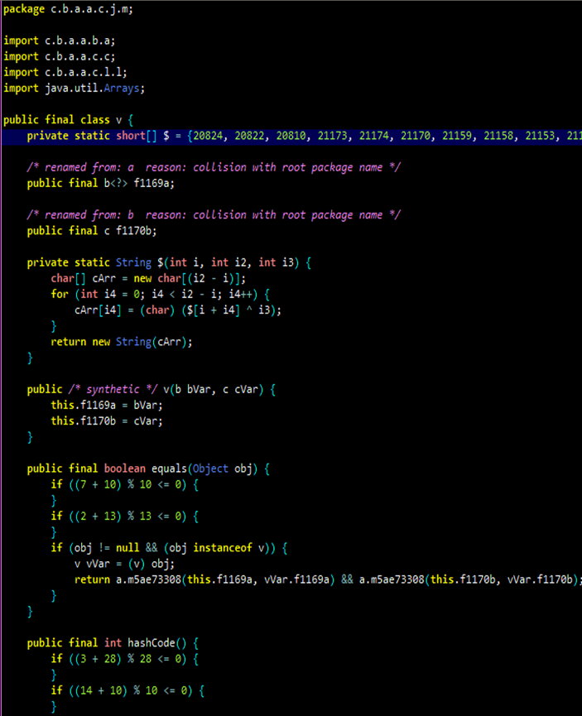
Task: Click the 'if ((2 + 13) % 13 <= 0)' line
Action: (125, 517)
